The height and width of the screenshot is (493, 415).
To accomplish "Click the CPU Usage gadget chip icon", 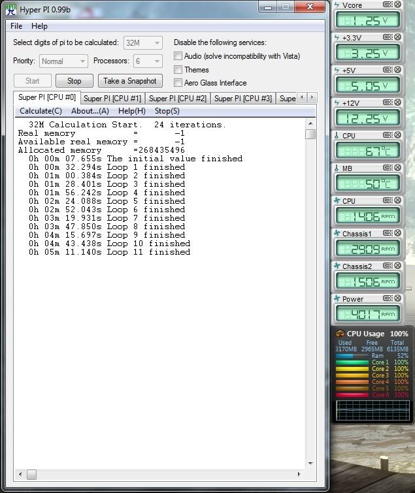I will click(340, 333).
